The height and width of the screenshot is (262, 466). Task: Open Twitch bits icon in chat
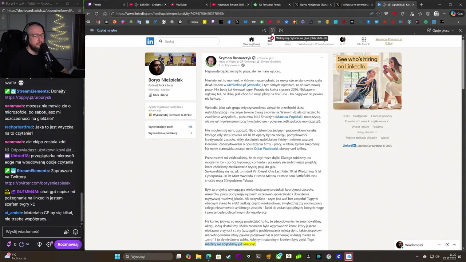(9, 245)
